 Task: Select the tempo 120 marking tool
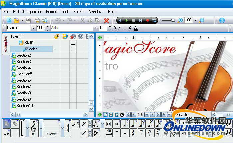[76, 124]
